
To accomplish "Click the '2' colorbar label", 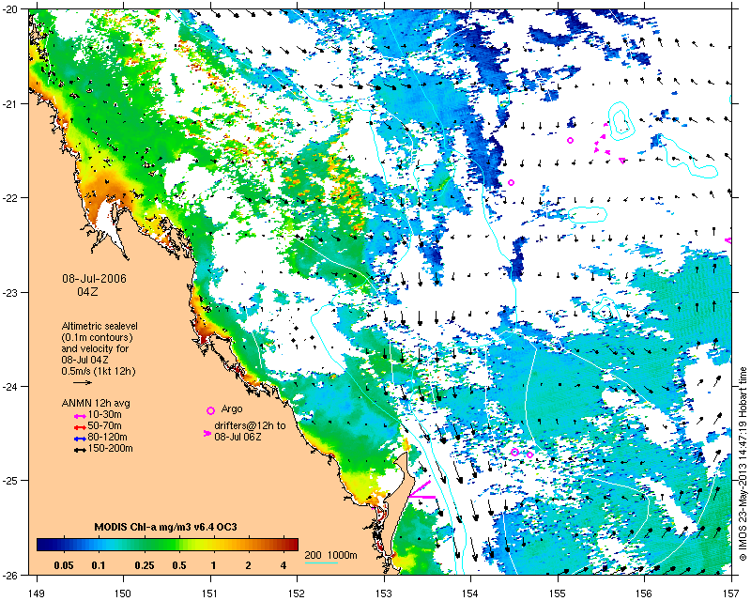I will tap(248, 565).
